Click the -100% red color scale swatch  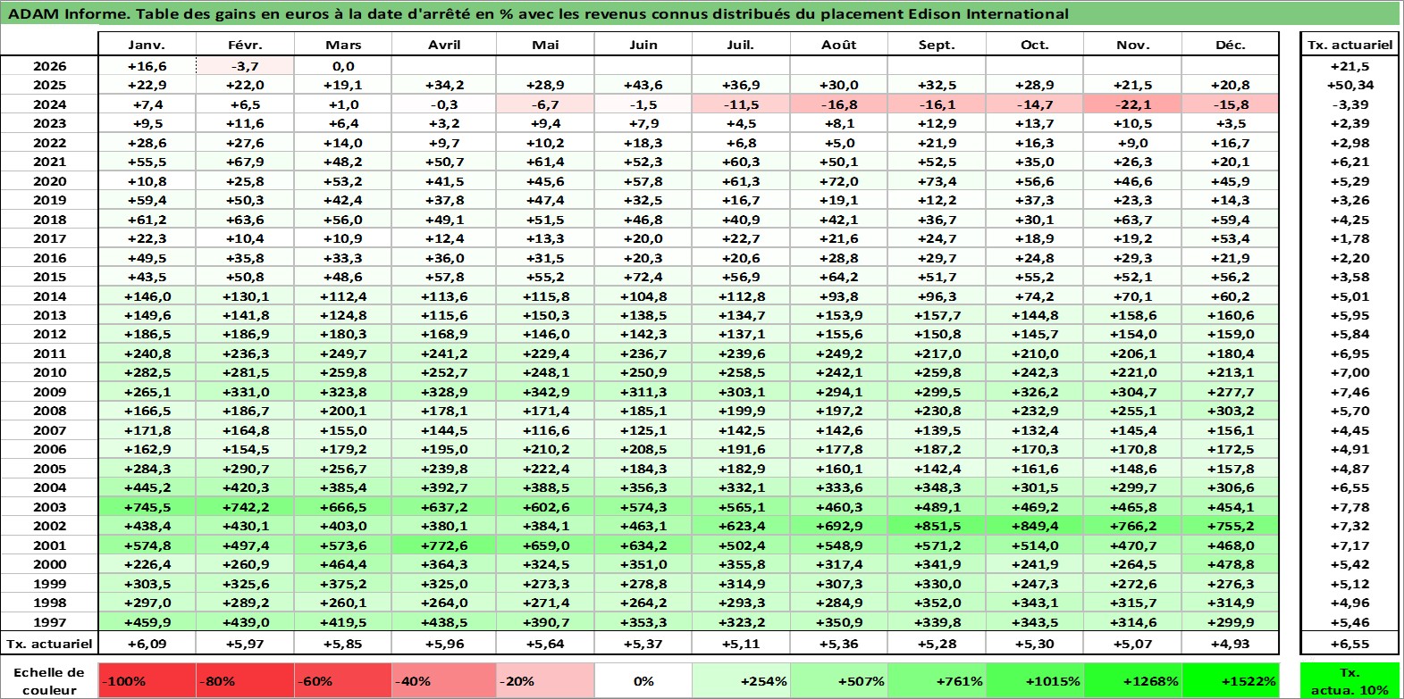(x=147, y=681)
